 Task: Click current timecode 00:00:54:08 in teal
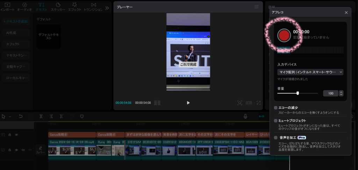(123, 103)
